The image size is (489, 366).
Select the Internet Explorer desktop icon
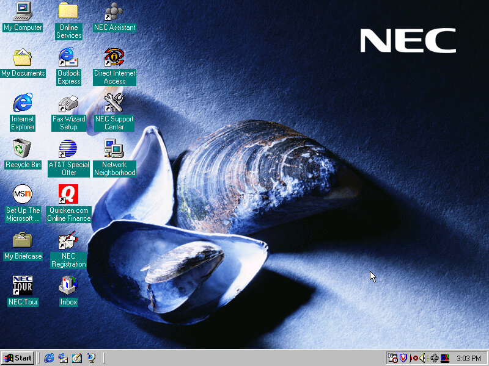23,103
